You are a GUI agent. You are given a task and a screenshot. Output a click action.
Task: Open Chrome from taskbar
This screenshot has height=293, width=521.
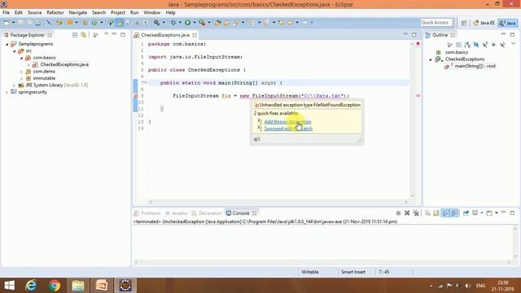click(x=55, y=286)
